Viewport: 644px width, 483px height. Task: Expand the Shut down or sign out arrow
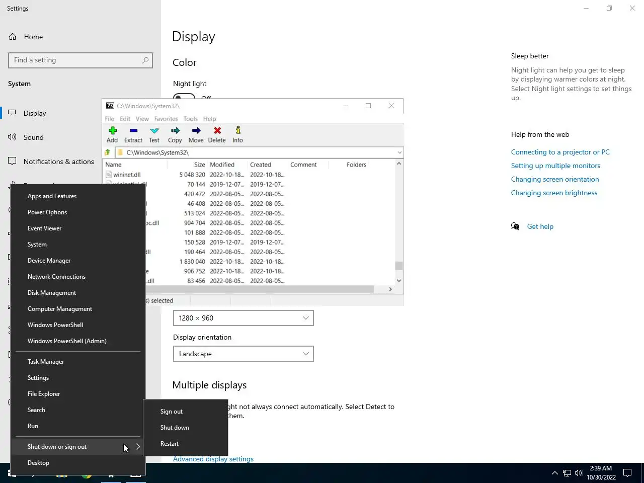[138, 446]
